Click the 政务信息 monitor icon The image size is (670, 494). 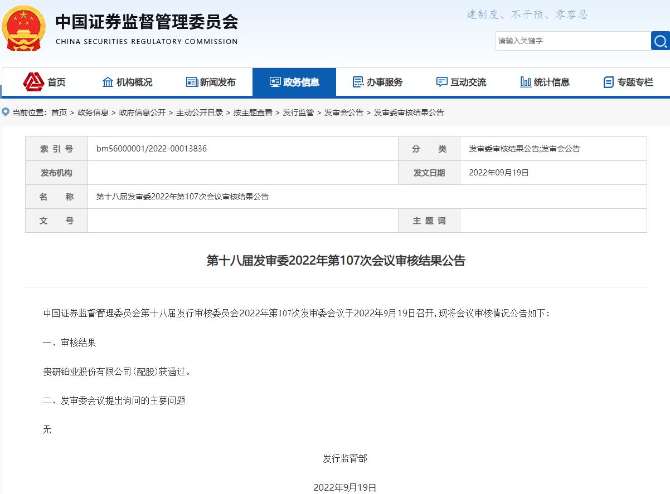tap(275, 82)
